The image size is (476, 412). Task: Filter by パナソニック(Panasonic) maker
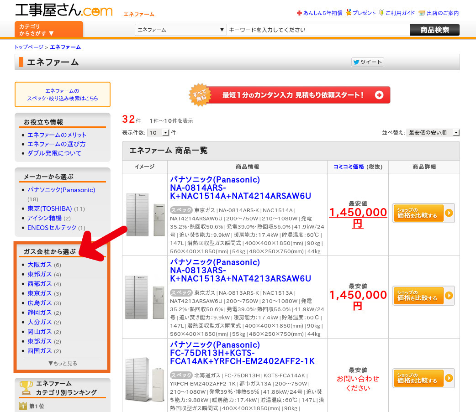(x=61, y=190)
